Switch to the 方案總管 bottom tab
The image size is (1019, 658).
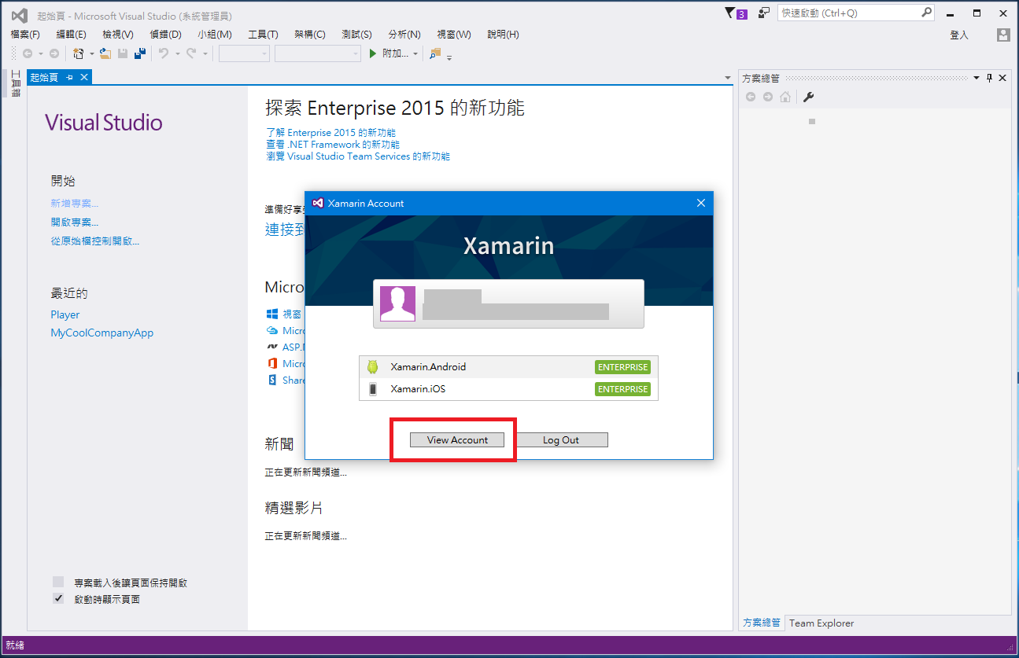tap(762, 623)
